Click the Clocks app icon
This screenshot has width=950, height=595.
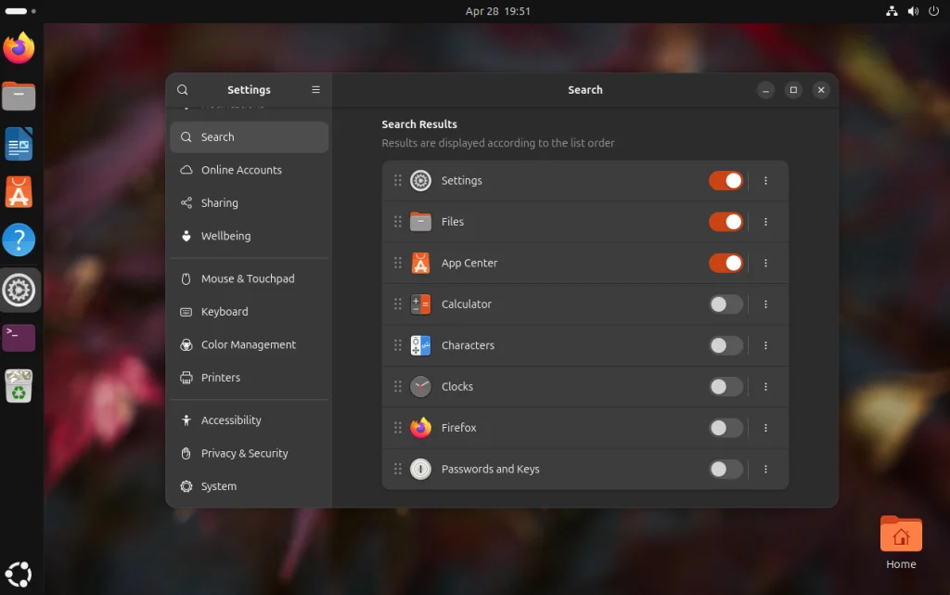pos(420,386)
